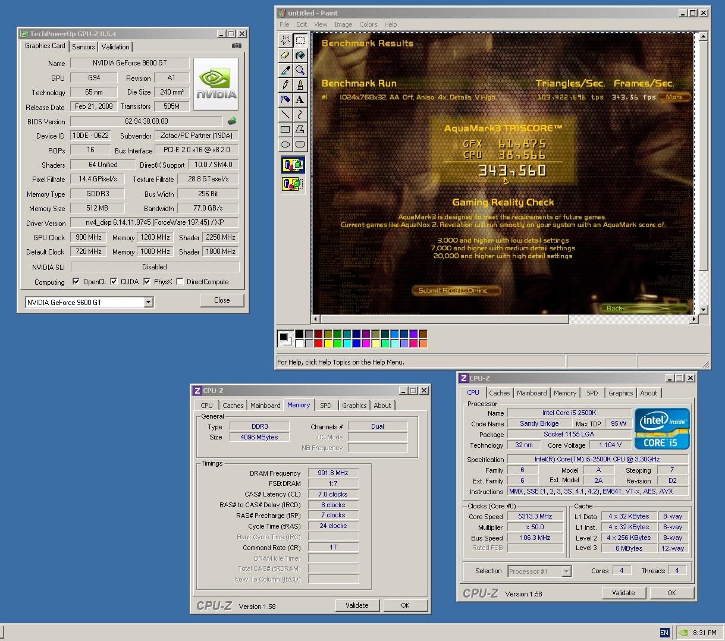
Task: Open SPD tab in the CPU-Z Memory window
Action: coord(326,406)
